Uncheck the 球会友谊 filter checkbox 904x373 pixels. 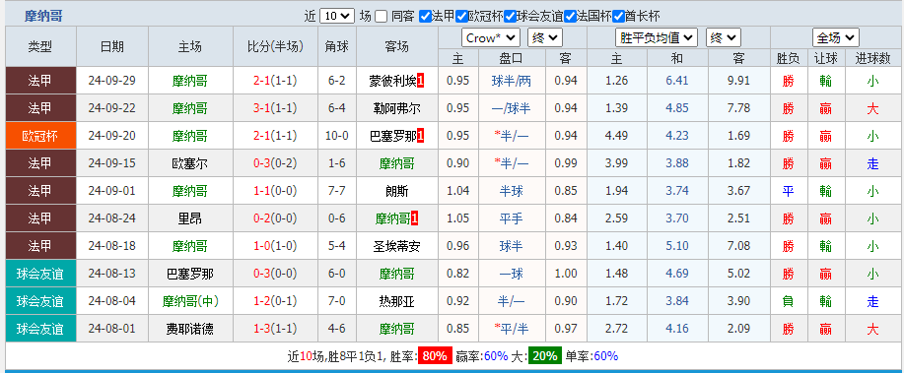pos(511,16)
